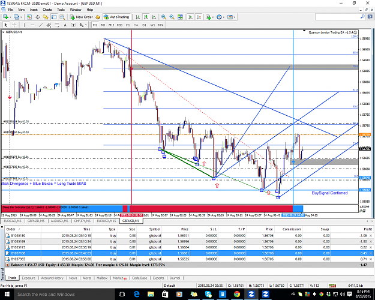Open the Profiles icon in the toolbar
375x300 pixels.
click(16, 17)
